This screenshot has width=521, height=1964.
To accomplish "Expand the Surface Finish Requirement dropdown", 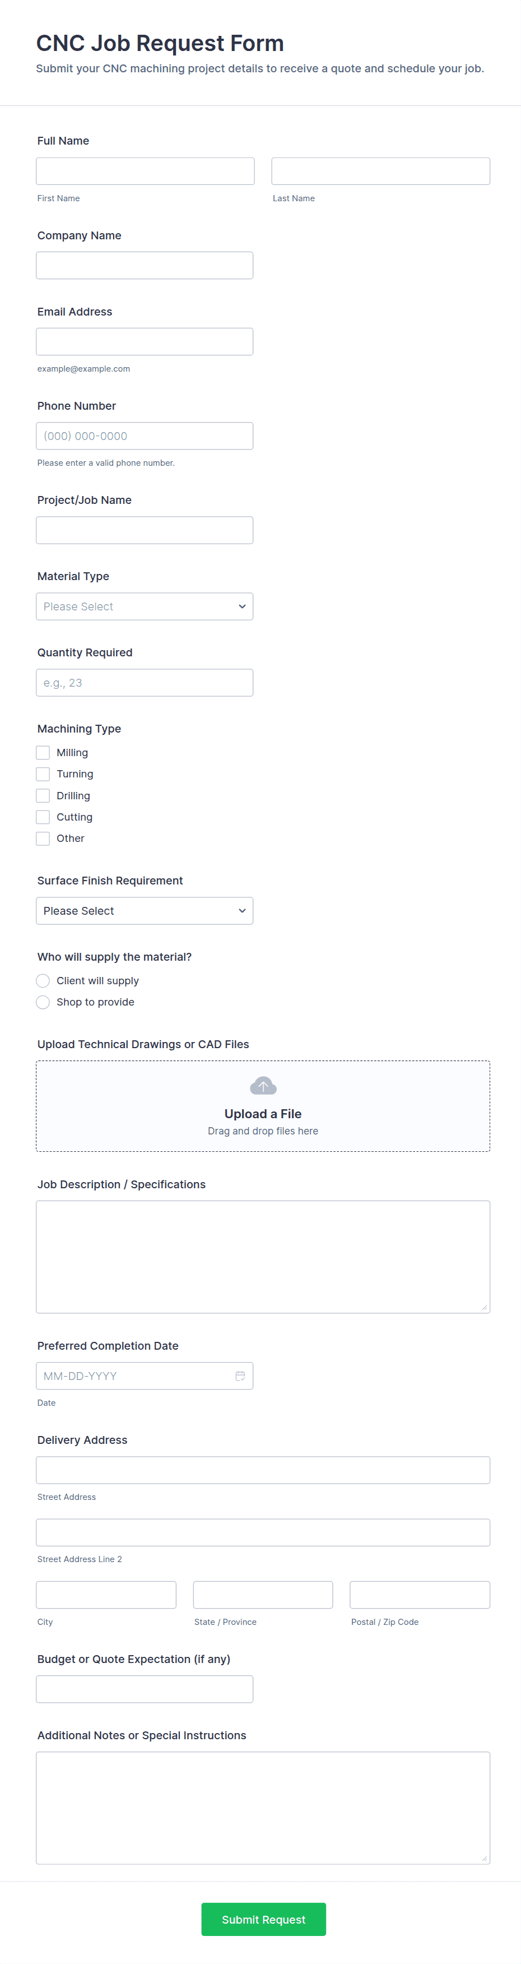I will [145, 910].
